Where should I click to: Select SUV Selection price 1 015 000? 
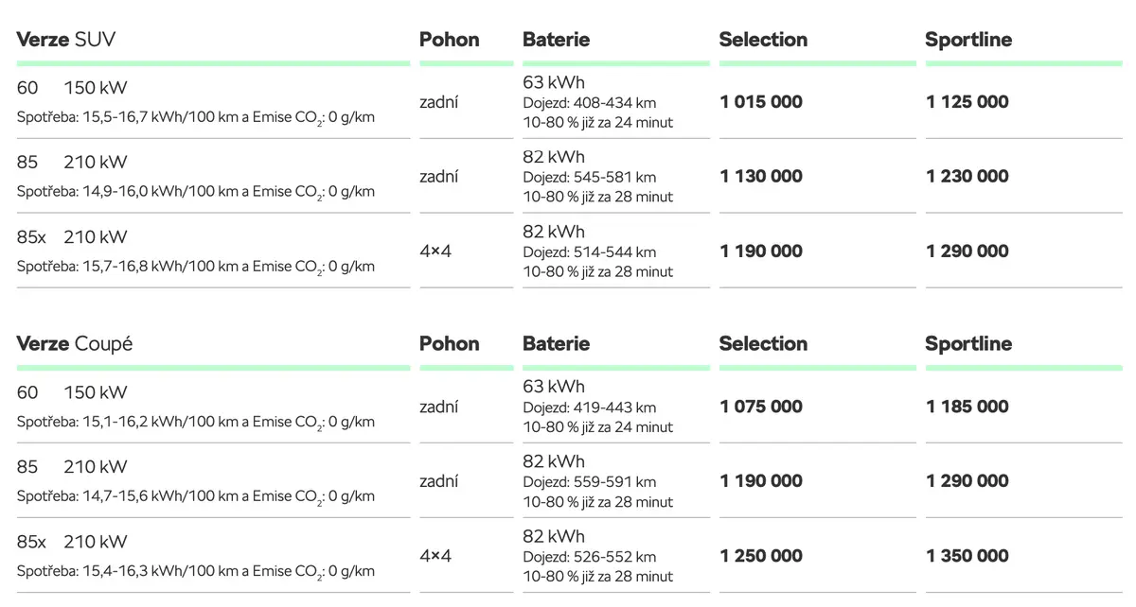pyautogui.click(x=761, y=102)
